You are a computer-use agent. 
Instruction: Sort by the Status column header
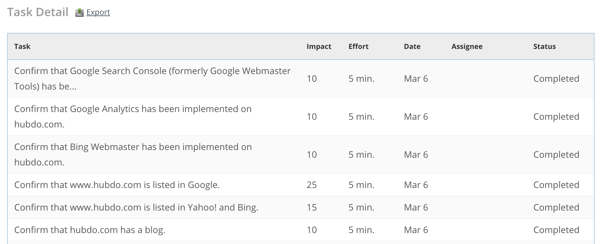pyautogui.click(x=545, y=46)
